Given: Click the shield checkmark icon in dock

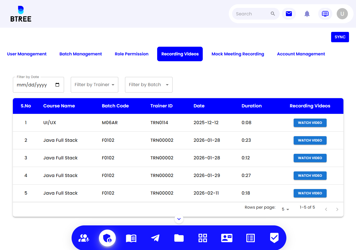Looking at the screenshot, I should pos(274,238).
